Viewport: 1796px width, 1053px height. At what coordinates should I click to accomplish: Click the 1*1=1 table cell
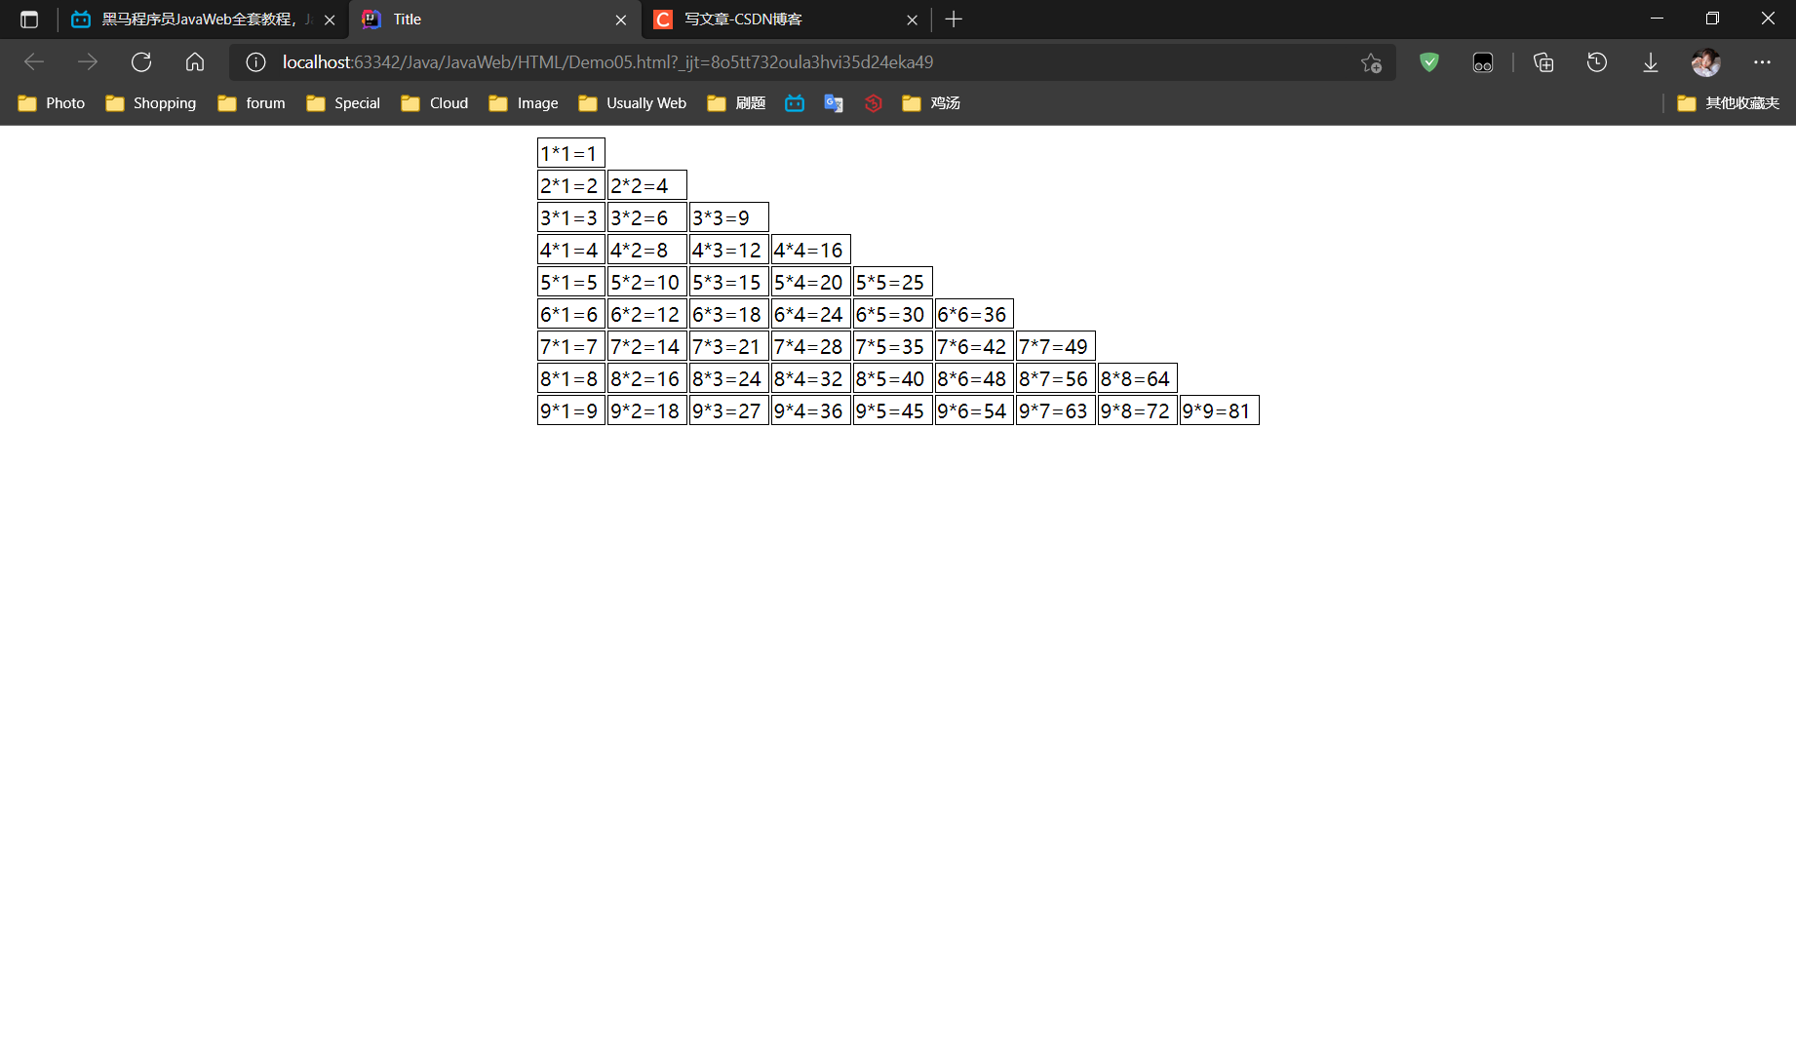571,153
